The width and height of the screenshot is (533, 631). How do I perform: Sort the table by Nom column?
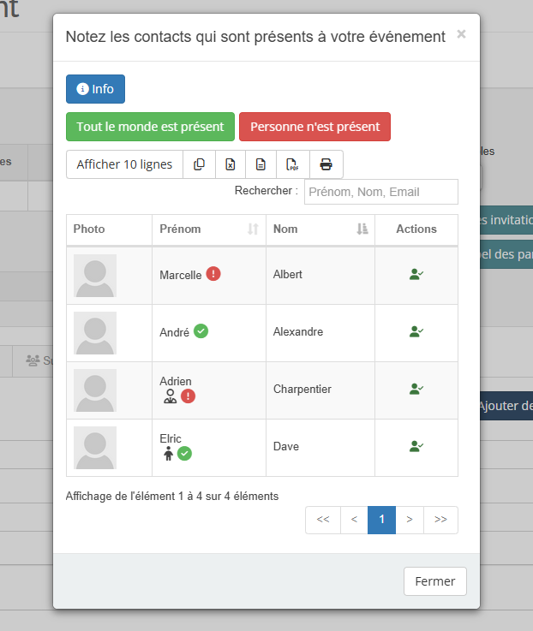coord(320,229)
